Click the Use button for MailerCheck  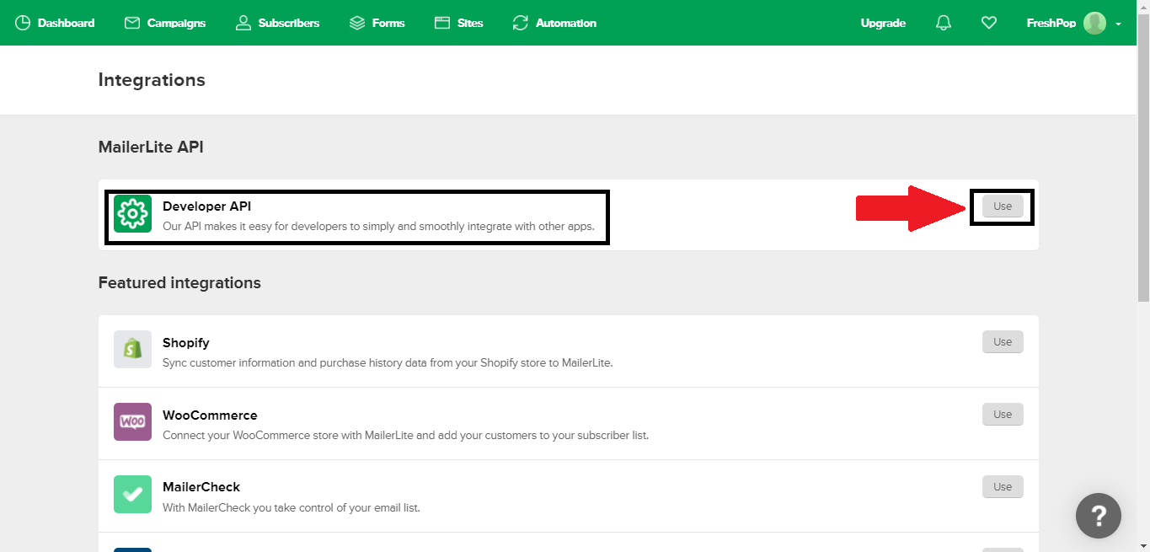[x=1003, y=487]
